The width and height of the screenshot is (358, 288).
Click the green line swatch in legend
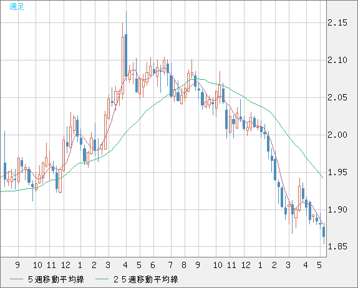click(x=102, y=279)
